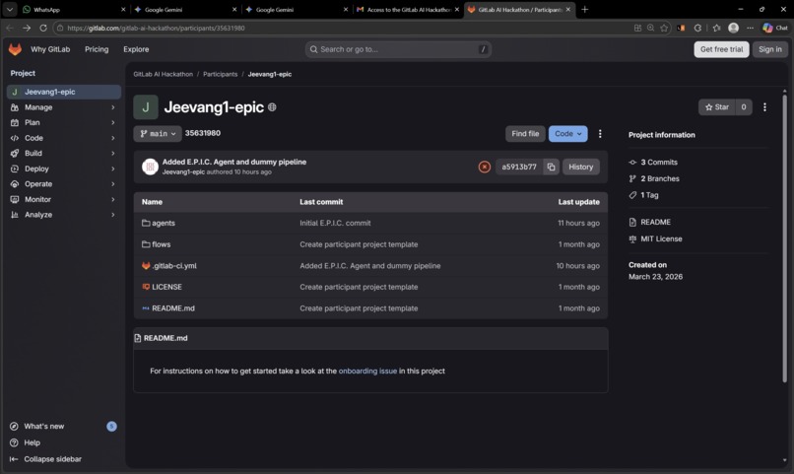Click the public visibility globe icon
The width and height of the screenshot is (794, 474).
coord(272,107)
